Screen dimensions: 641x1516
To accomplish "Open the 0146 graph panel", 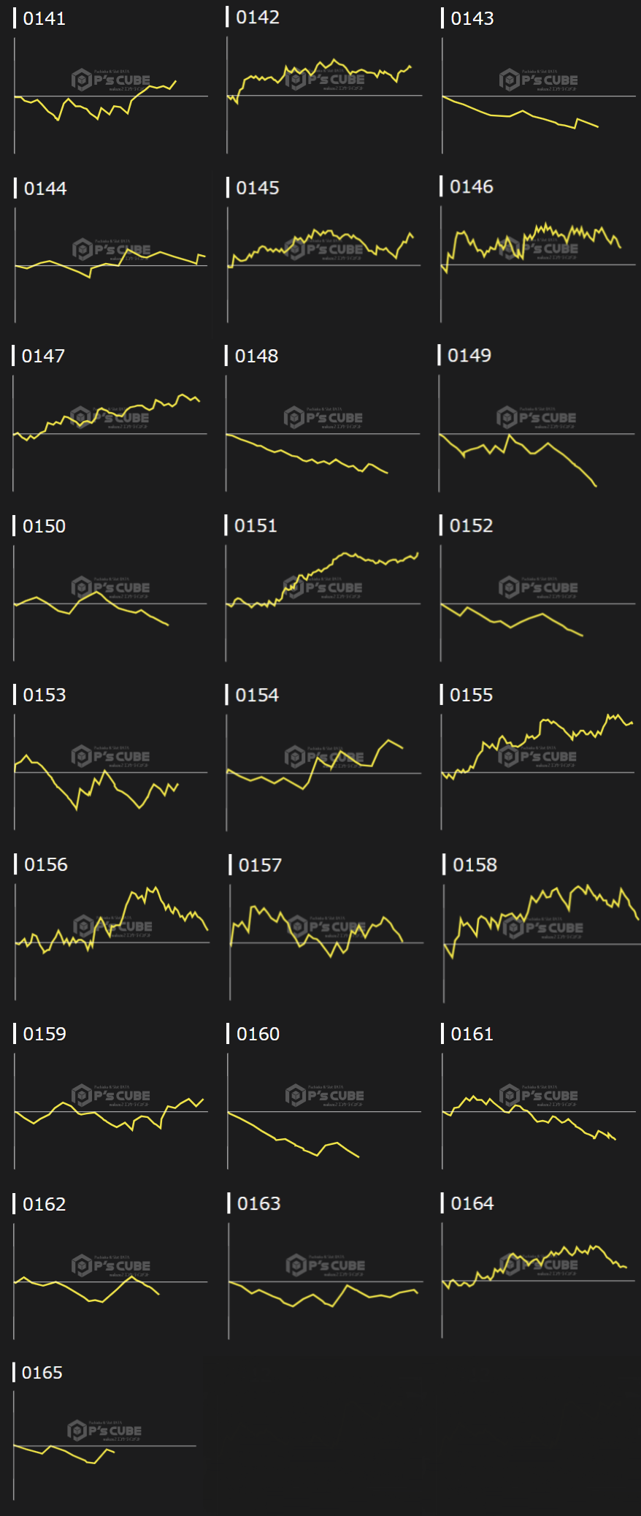I will (x=538, y=264).
